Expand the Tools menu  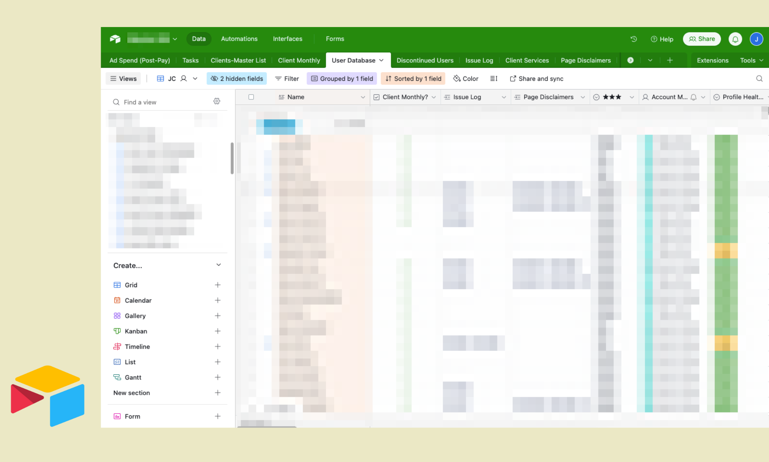pos(751,60)
